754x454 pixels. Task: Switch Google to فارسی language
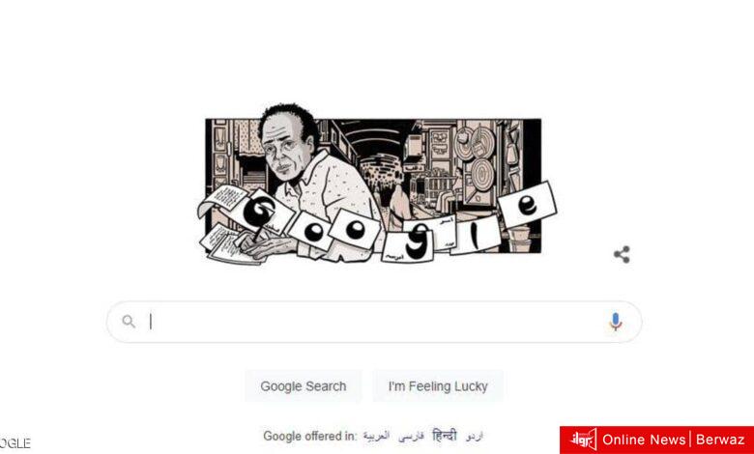point(411,437)
